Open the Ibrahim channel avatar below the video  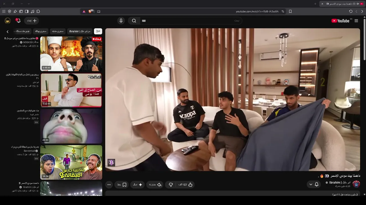[356, 184]
